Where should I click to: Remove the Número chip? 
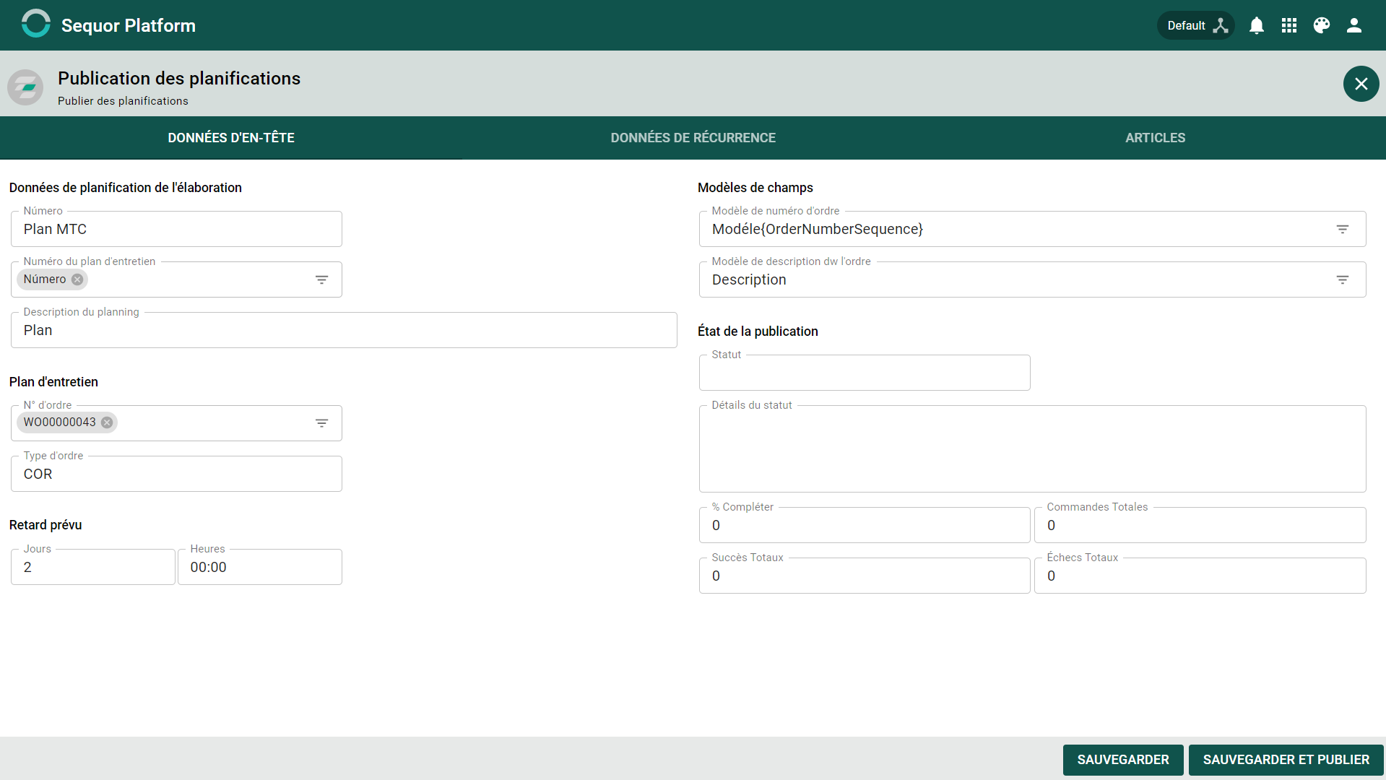tap(77, 279)
